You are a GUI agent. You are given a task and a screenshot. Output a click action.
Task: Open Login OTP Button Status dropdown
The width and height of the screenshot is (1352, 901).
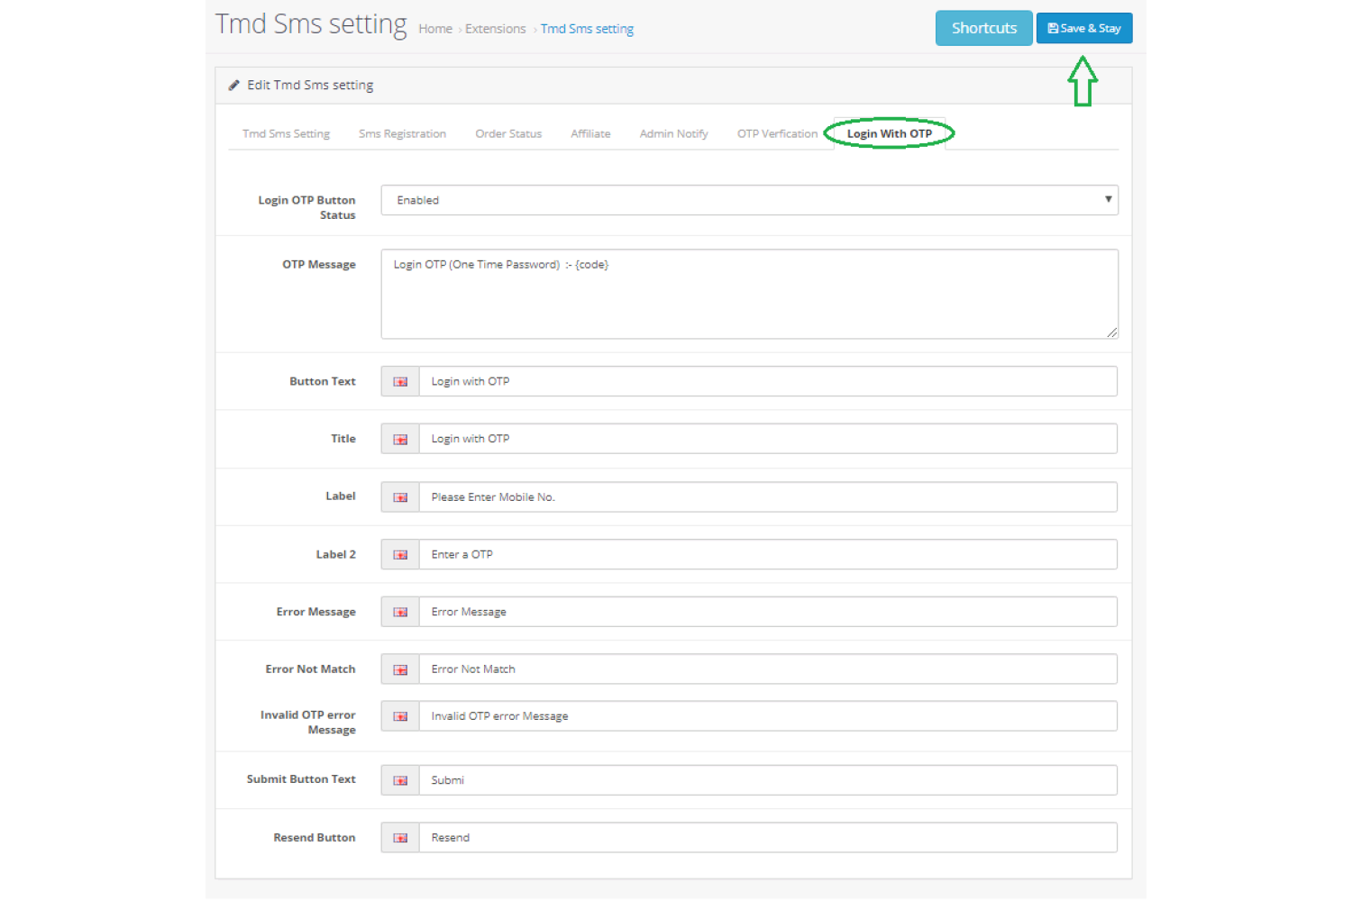749,200
